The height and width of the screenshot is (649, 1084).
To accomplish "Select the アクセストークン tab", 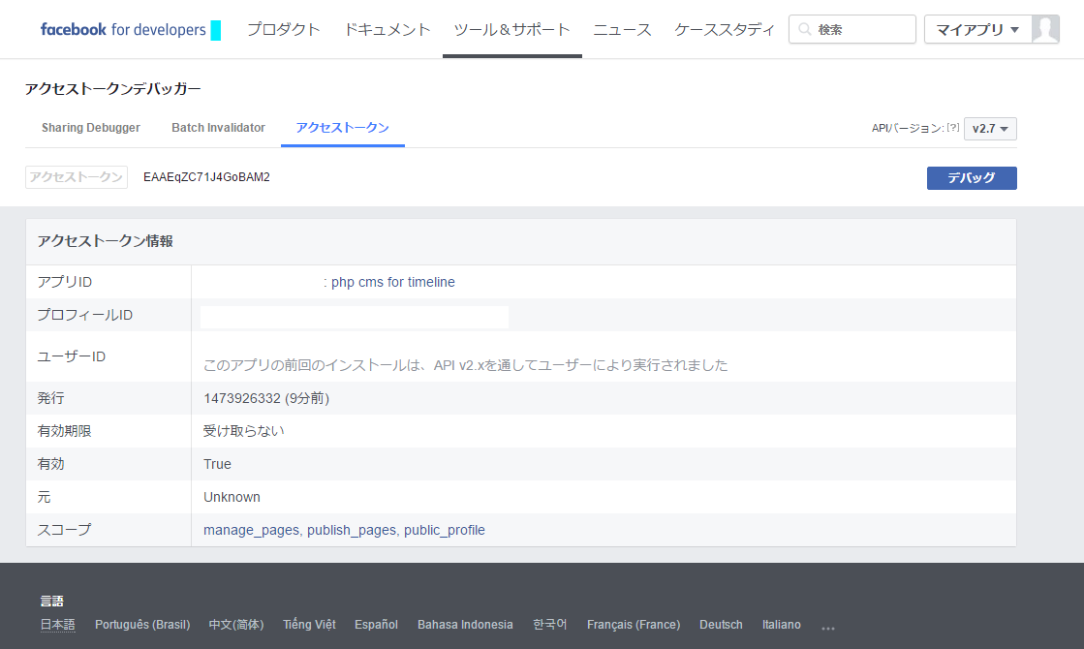I will tap(342, 128).
